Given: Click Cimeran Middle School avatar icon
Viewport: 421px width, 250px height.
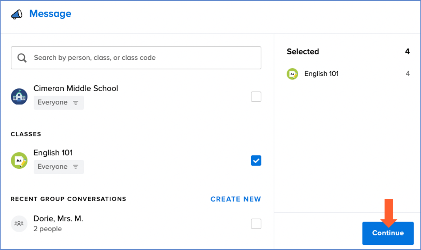Looking at the screenshot, I should (19, 96).
